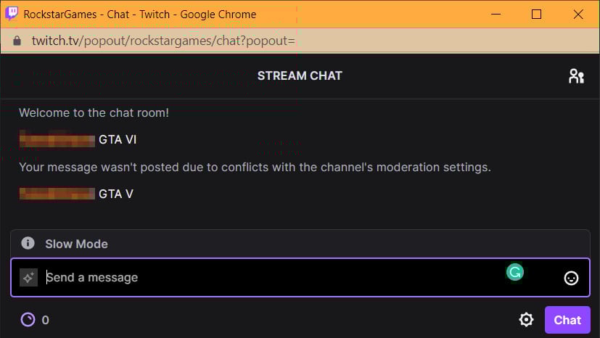Click the Twitch logo in title bar
This screenshot has width=600, height=338.
tap(12, 14)
